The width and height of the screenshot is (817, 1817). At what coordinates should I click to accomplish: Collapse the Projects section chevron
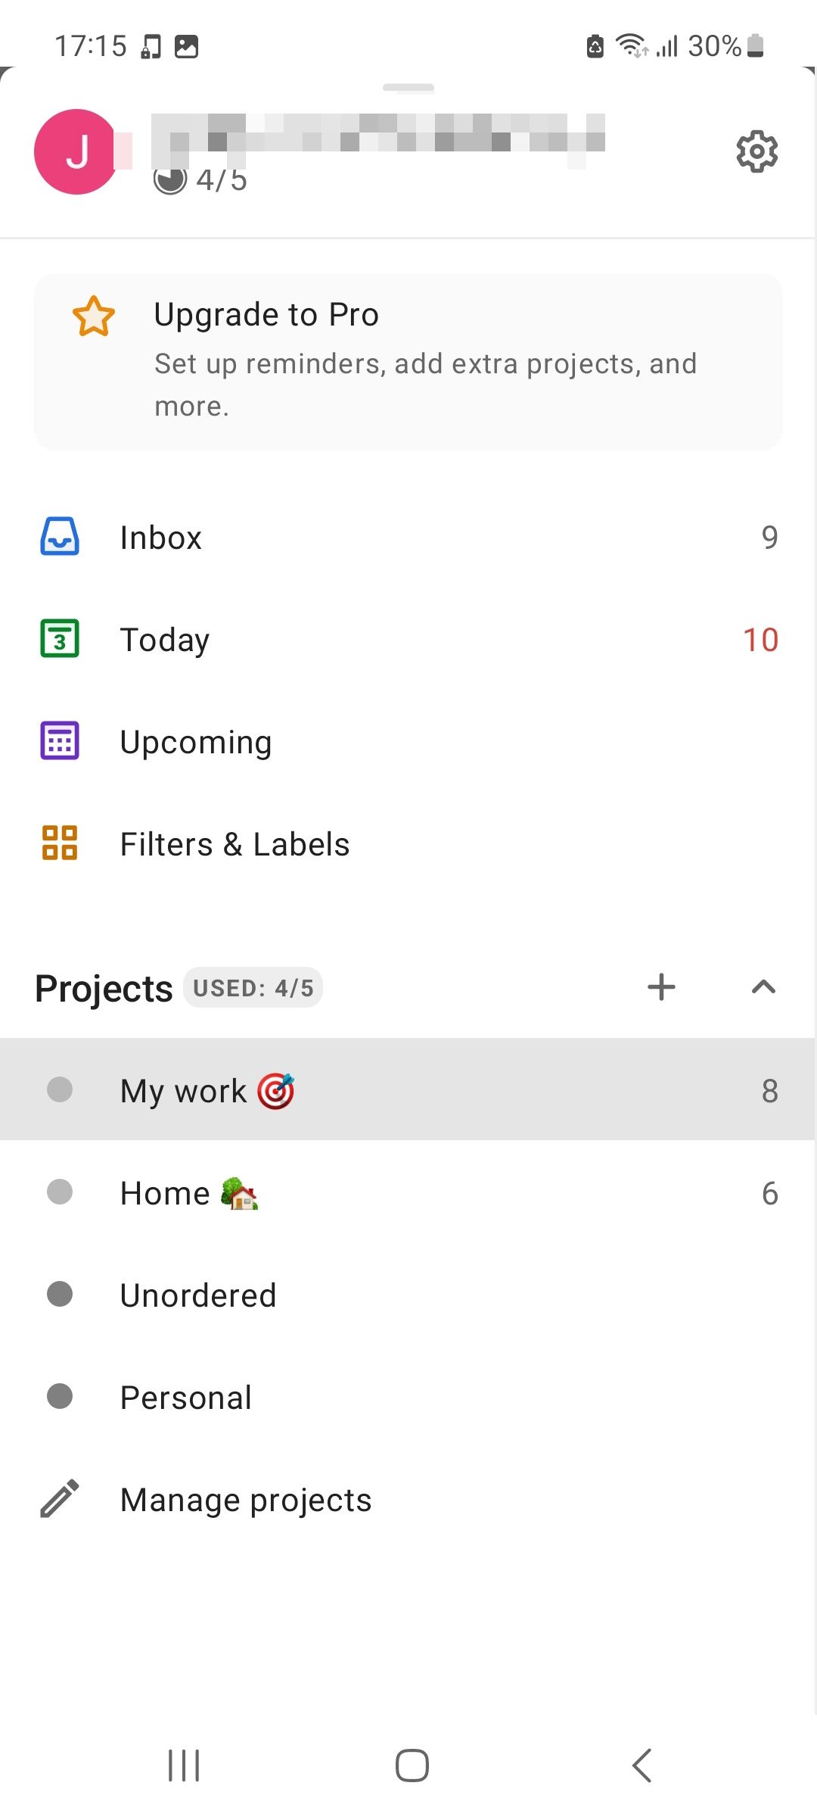[763, 987]
